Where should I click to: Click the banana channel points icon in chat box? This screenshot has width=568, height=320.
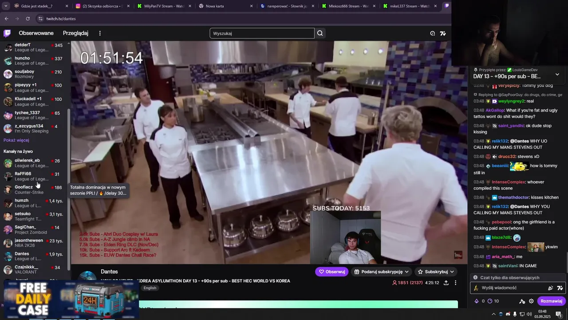coord(476,288)
